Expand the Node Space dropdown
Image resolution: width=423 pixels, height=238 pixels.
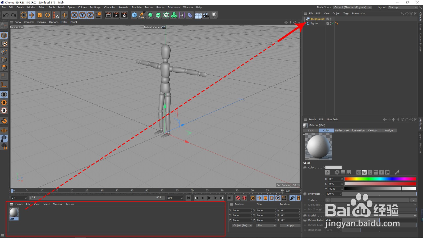352,7
